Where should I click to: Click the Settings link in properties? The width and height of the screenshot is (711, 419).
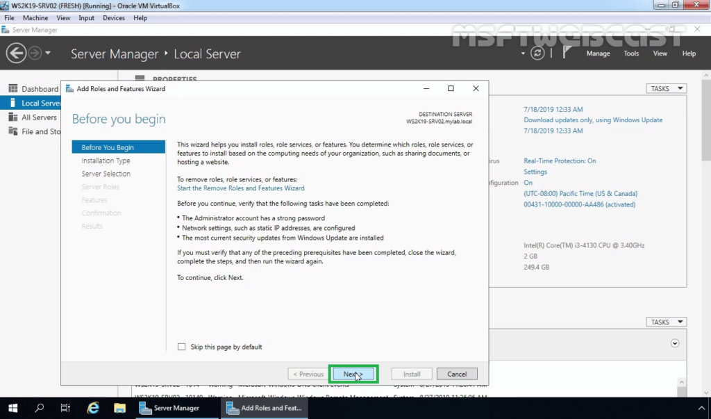535,172
